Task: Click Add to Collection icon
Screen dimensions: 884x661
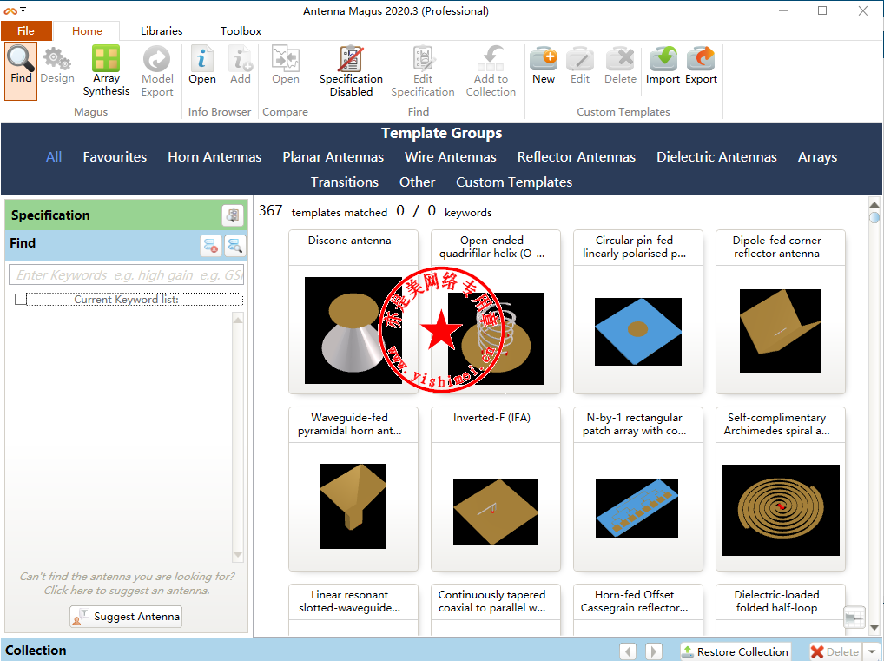Action: click(x=491, y=71)
